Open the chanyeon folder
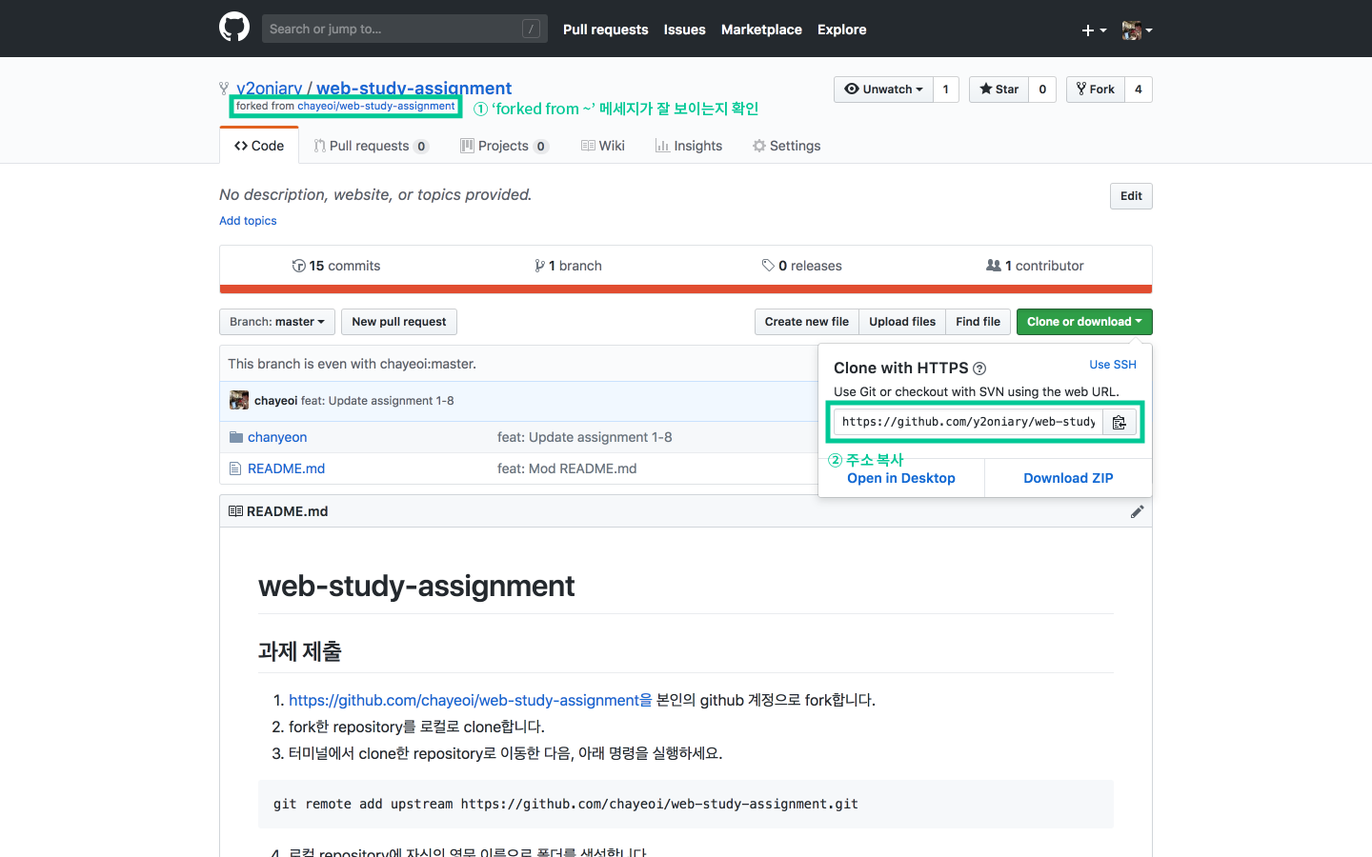Image resolution: width=1372 pixels, height=857 pixels. click(277, 437)
